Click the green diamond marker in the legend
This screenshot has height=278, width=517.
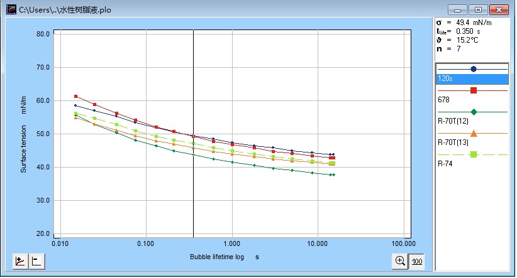(x=473, y=112)
